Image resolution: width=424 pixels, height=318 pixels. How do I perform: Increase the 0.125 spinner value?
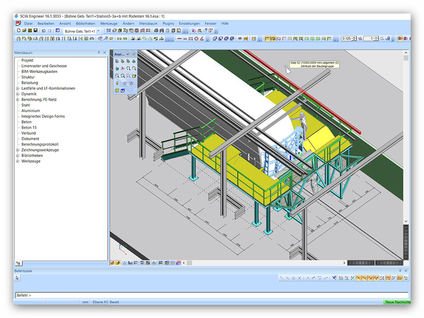tap(355, 38)
